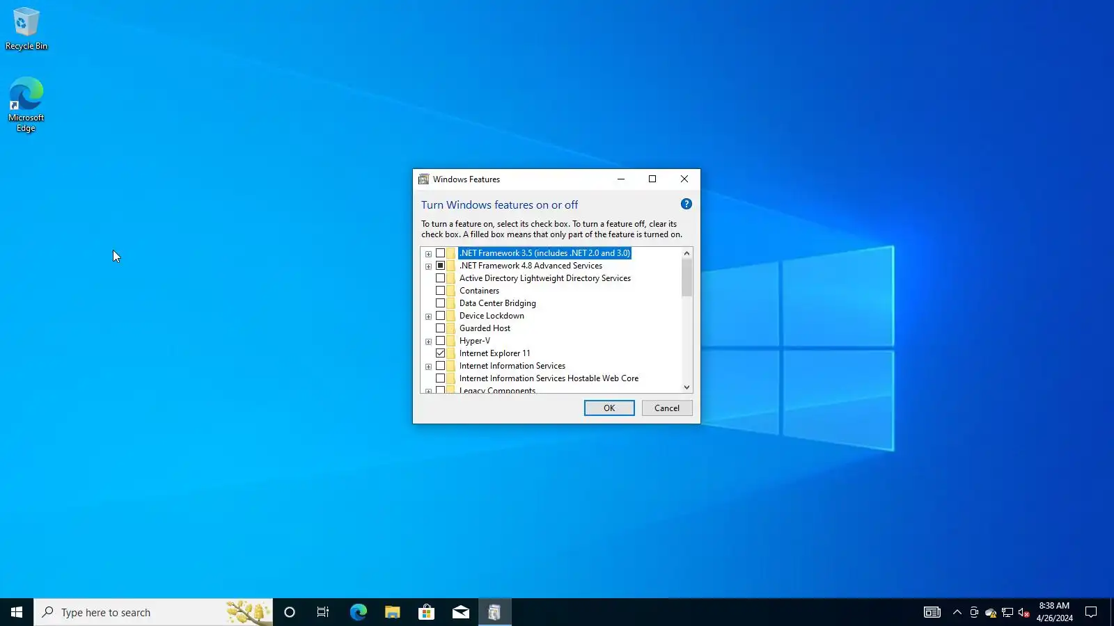
Task: Click the folder icon beside Containers
Action: (450, 291)
